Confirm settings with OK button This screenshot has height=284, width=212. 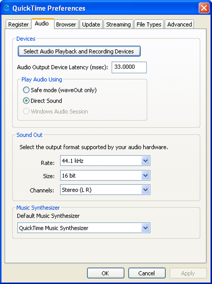coord(106,273)
